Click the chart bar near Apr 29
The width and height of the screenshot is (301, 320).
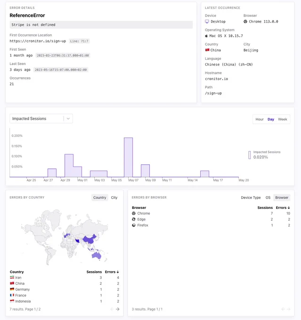[x=69, y=166]
